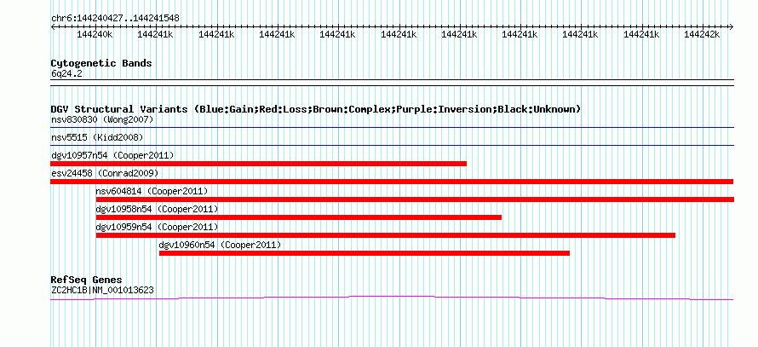Open nsv604814 (Cooper2011) label
Screen dimensions: 758x347
(x=152, y=191)
